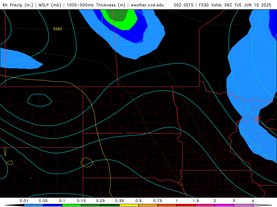Click the '5580' thickness contour label
This screenshot has height=207, width=277.
[x=57, y=29]
